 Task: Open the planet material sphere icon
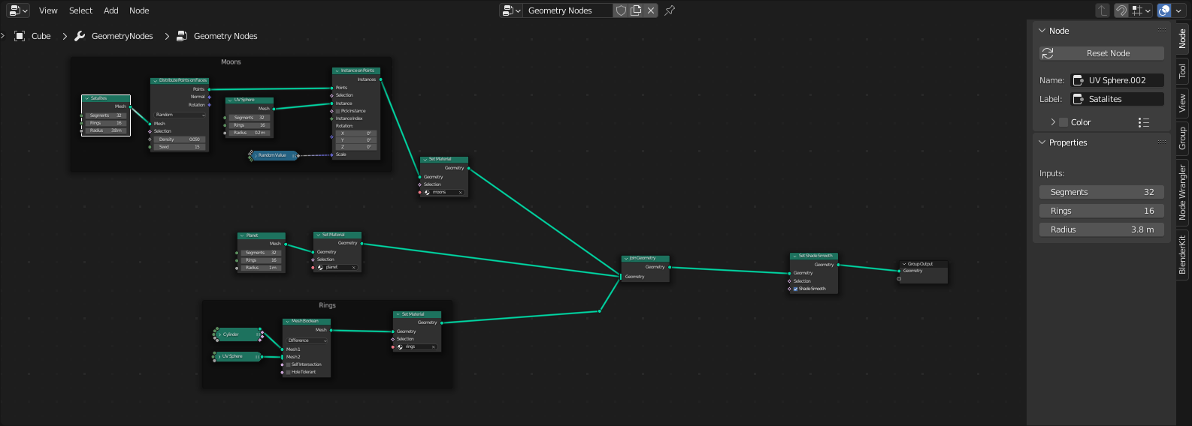coord(320,268)
